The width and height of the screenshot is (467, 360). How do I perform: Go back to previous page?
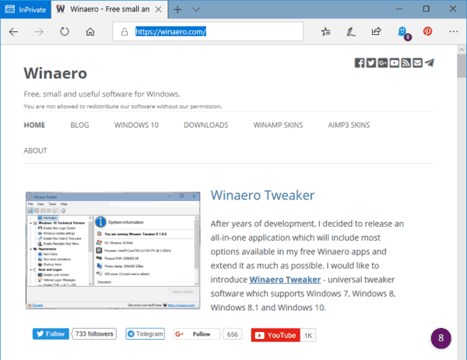[x=13, y=32]
